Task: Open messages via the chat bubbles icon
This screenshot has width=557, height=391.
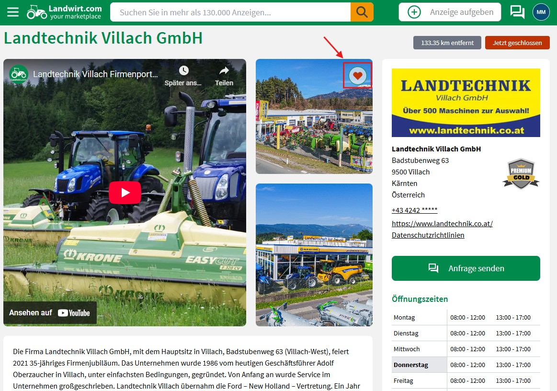Action: point(517,12)
